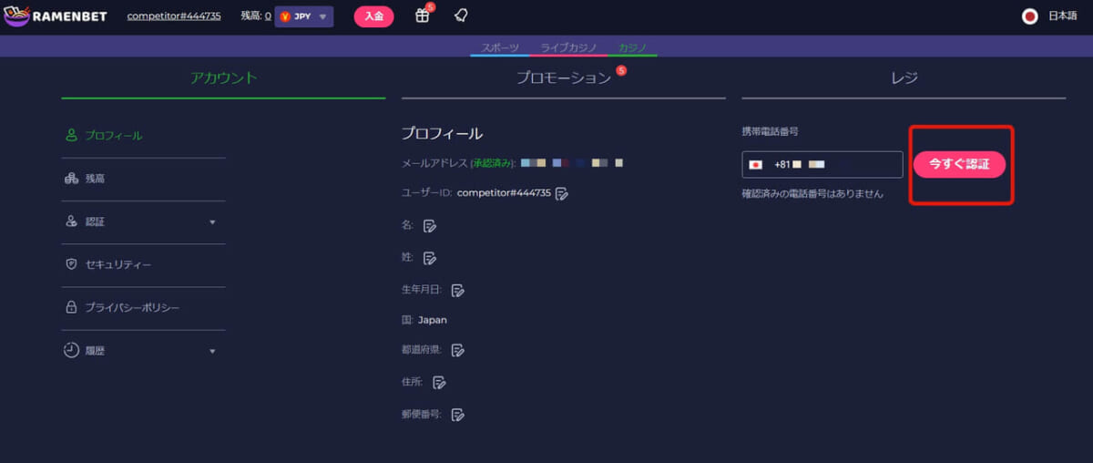Edit the 姓 field icon
The height and width of the screenshot is (463, 1093).
(430, 258)
